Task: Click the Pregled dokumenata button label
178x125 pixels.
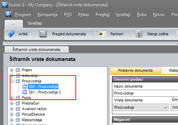Action: tap(69, 34)
